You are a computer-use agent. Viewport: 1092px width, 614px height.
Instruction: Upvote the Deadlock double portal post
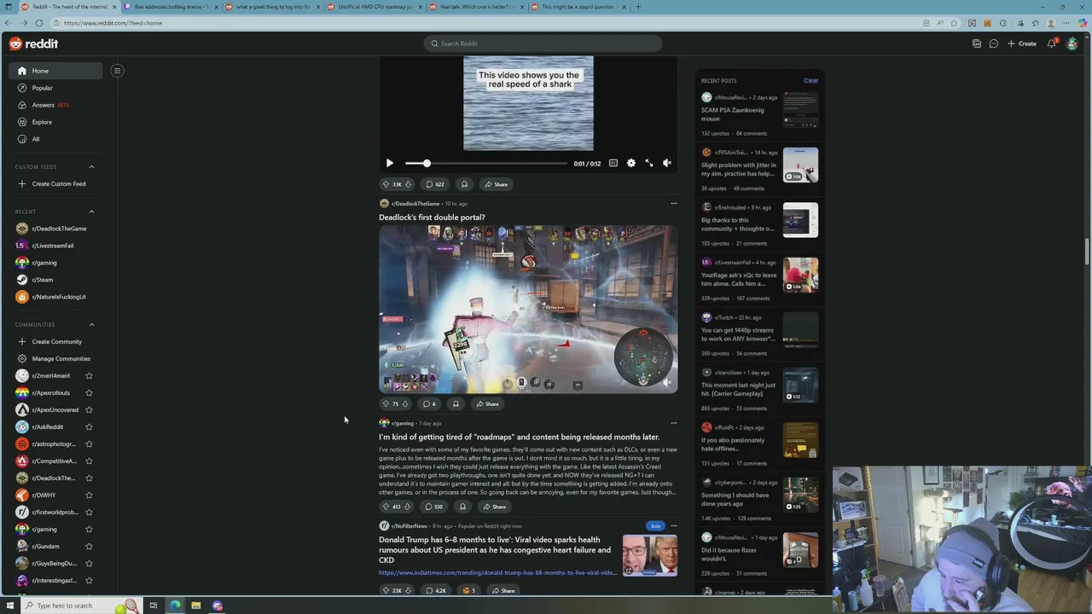tap(386, 404)
